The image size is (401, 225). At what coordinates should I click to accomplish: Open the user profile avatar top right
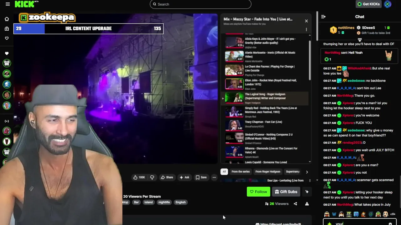388,4
